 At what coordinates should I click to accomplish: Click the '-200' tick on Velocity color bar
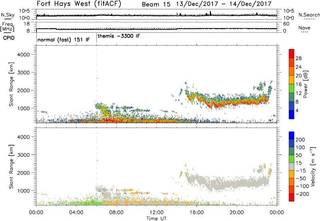[x=302, y=194]
